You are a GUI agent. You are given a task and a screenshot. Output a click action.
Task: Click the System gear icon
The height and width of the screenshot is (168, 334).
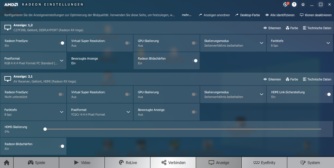pos(303,162)
